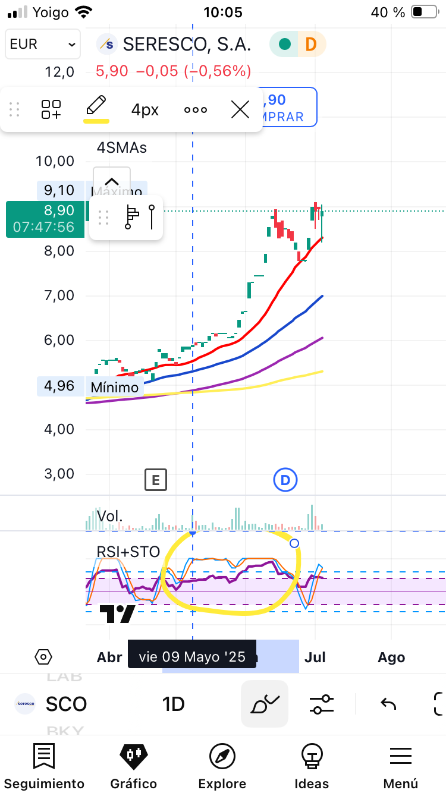Click the 12,0 price axis label
Screen dimensions: 446x793
coord(59,72)
